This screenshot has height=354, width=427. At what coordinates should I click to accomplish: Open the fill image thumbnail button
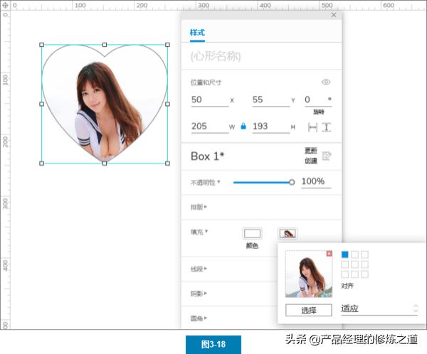[x=288, y=233]
